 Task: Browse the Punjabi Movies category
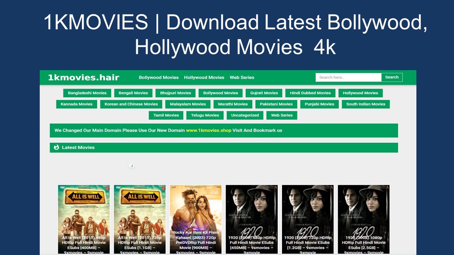point(319,104)
